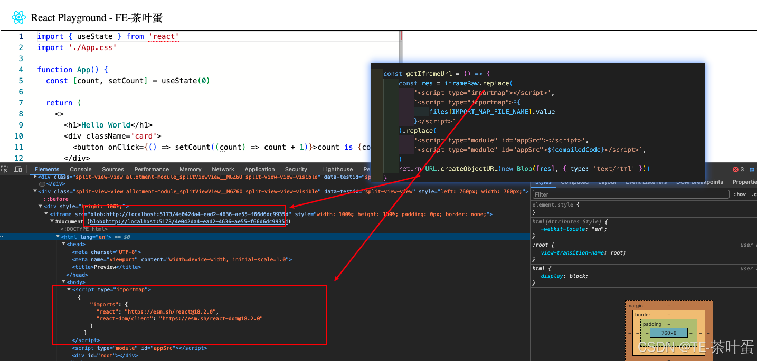This screenshot has width=757, height=361.
Task: Collapse the #document node
Action: pos(52,222)
